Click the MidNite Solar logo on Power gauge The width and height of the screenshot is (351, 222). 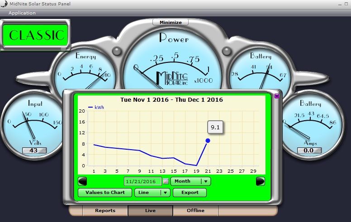point(172,78)
